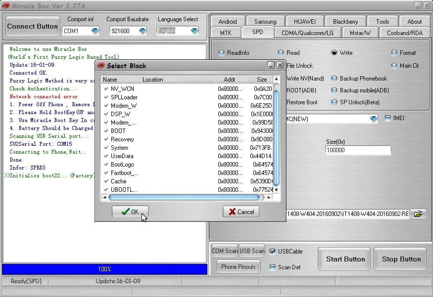Click the Cancel button with red X
The image size is (433, 297).
coord(241,212)
